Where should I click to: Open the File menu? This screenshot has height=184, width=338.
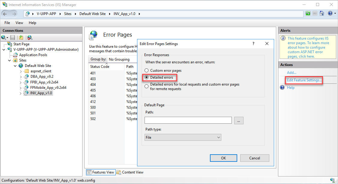7,23
